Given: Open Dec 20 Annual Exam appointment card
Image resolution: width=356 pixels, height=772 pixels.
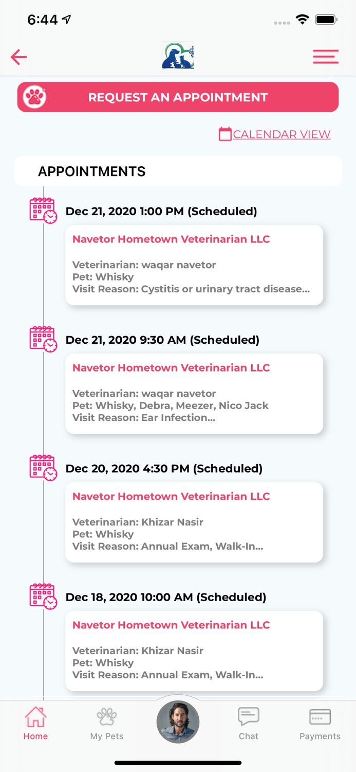Looking at the screenshot, I should [x=194, y=522].
